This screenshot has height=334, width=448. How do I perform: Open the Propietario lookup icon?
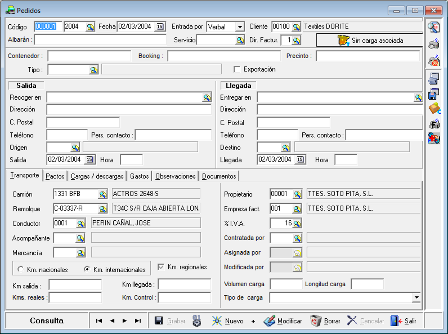(297, 194)
